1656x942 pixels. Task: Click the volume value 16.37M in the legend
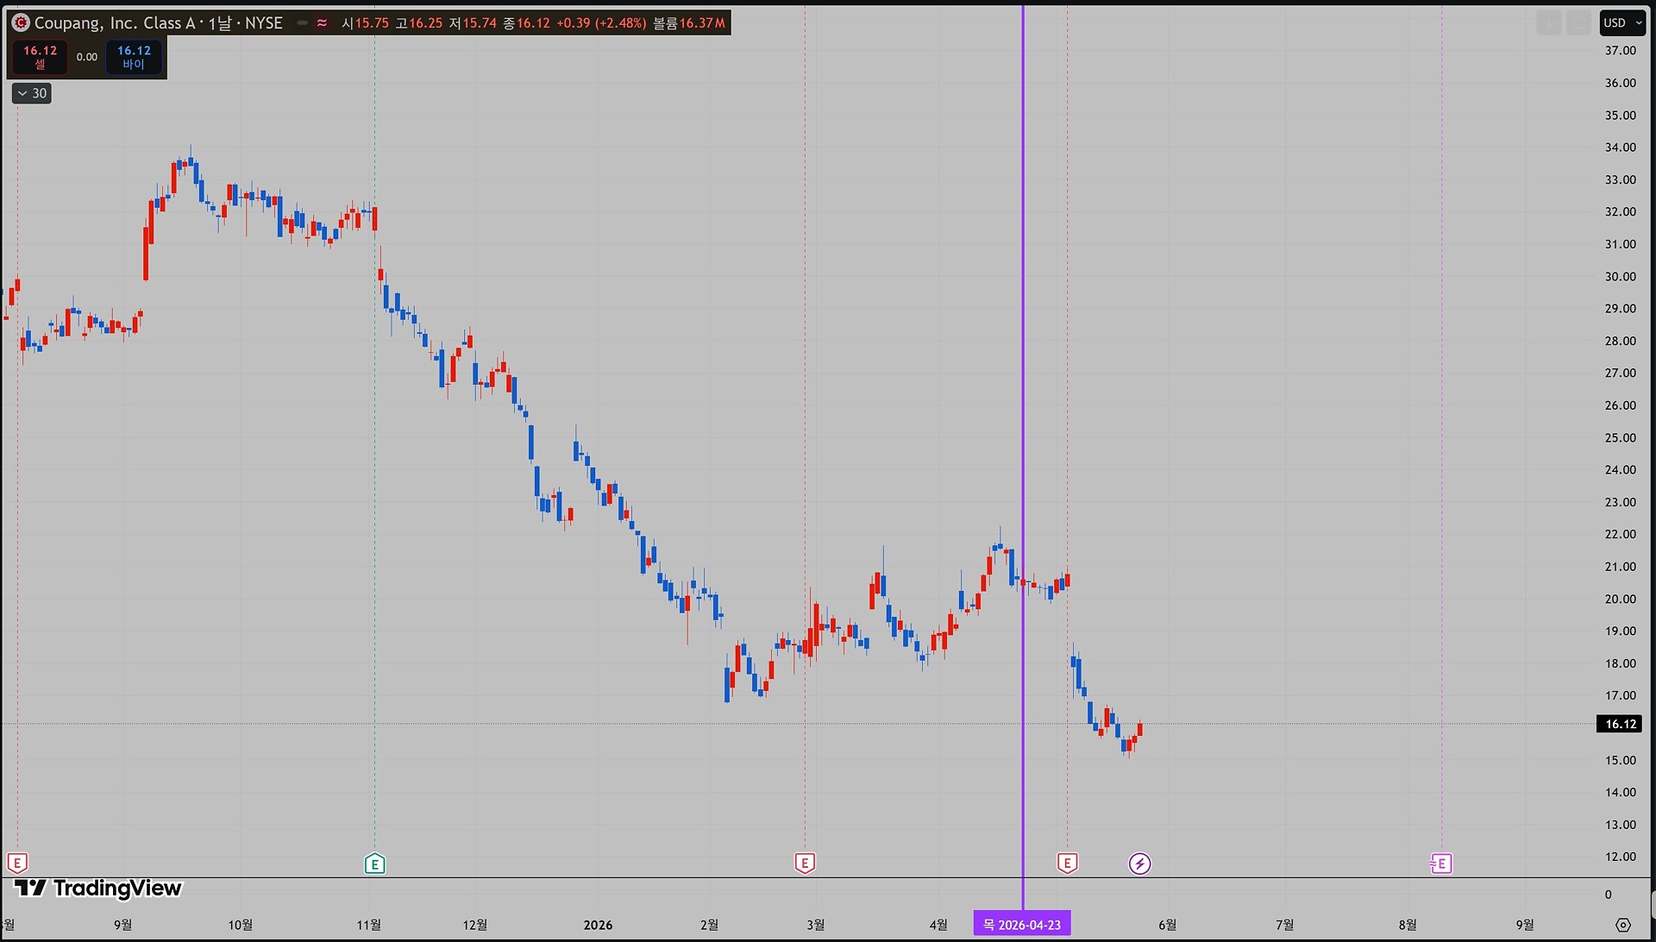click(702, 23)
